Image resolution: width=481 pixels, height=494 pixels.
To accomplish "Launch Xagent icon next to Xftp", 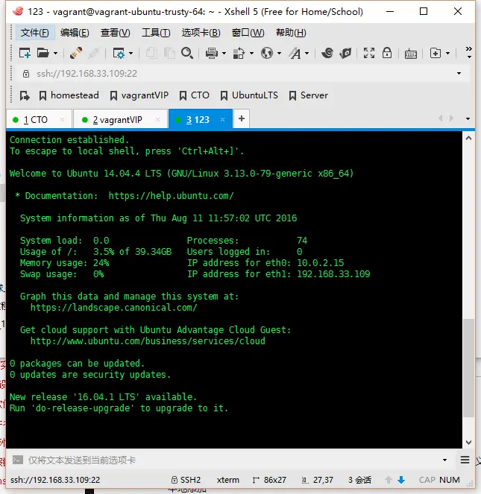I will click(x=345, y=53).
